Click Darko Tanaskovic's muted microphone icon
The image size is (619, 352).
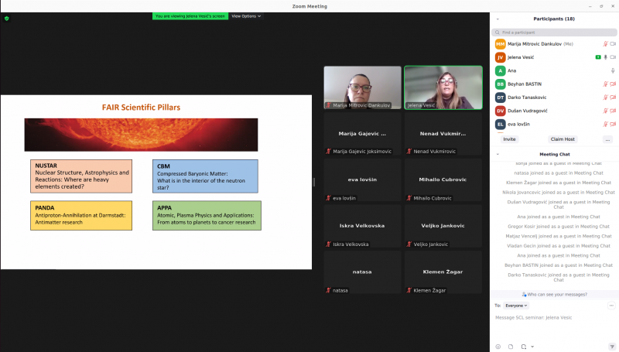point(605,97)
